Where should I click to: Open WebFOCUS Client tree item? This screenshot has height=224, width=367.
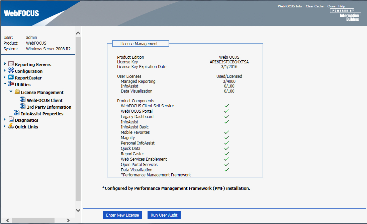45,100
